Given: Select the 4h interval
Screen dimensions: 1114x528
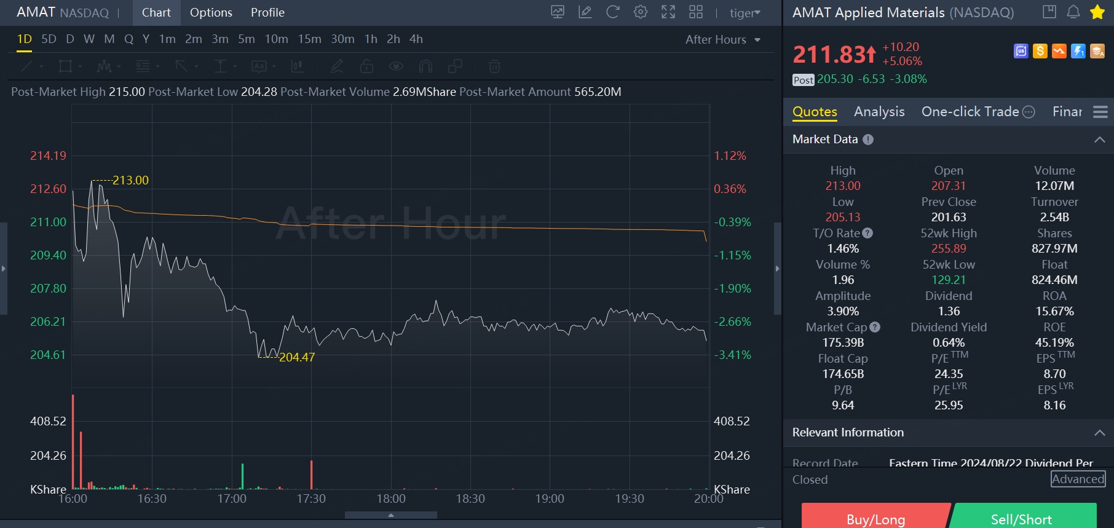Looking at the screenshot, I should point(416,39).
